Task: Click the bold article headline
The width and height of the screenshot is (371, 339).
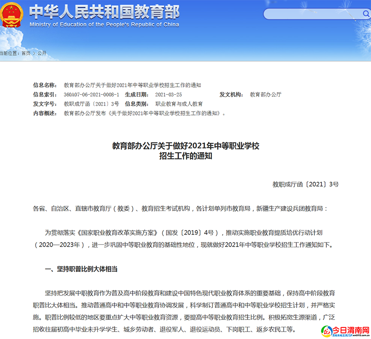Action: (186, 151)
